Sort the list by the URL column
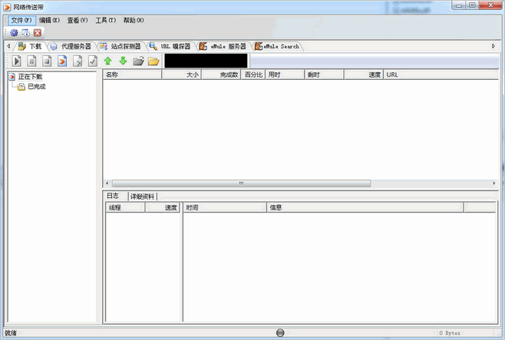 (441, 74)
